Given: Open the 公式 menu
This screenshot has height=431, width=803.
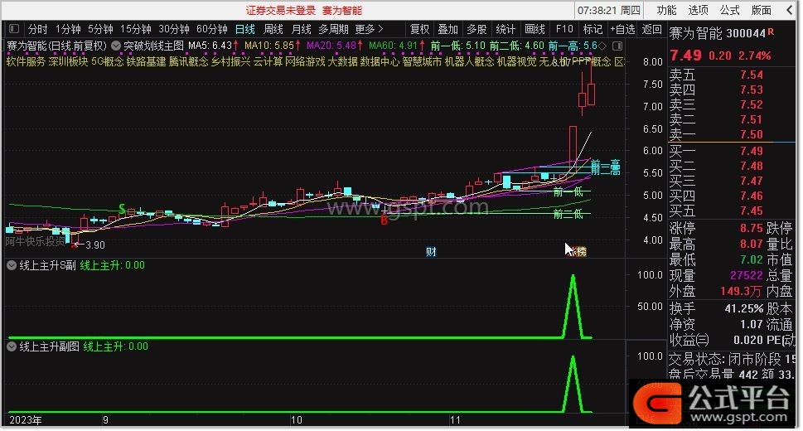Looking at the screenshot, I should coord(730,10).
